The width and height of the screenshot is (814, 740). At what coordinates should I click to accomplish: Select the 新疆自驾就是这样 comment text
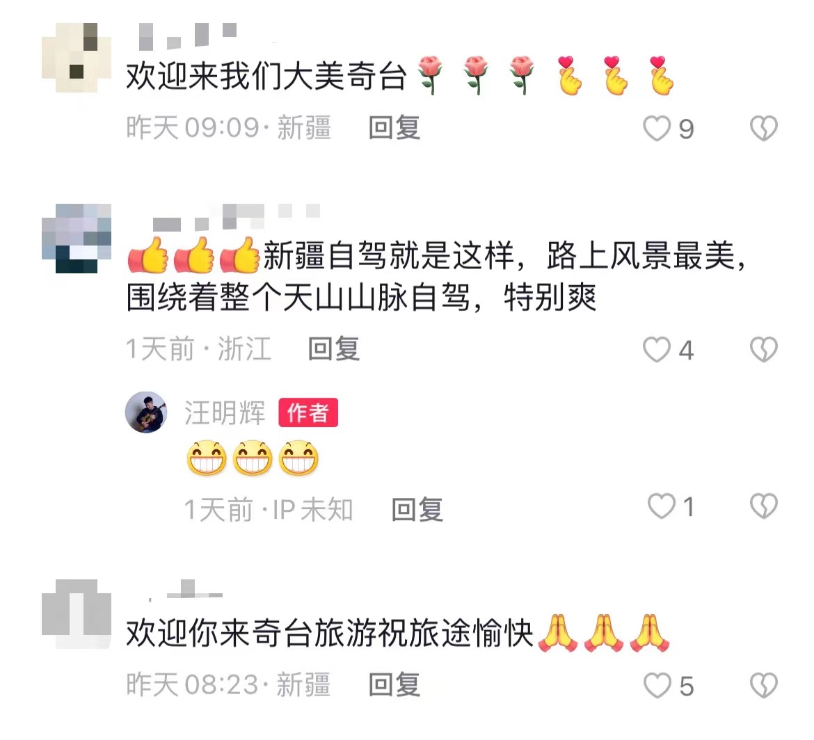coord(437,277)
